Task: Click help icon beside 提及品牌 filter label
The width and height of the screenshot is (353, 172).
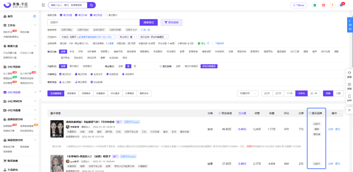Action: (160, 66)
